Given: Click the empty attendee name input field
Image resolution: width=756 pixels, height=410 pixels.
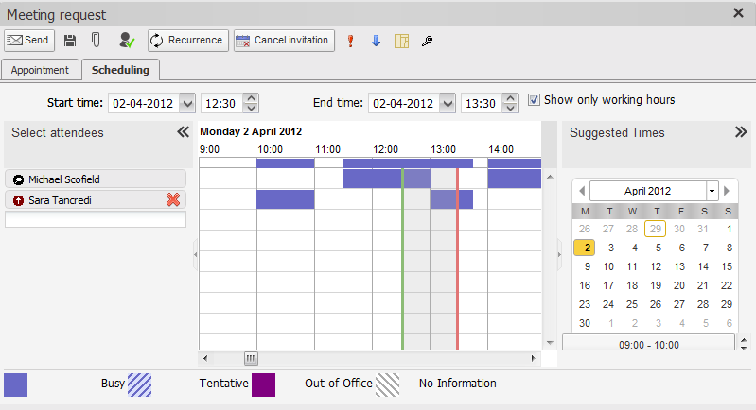Looking at the screenshot, I should [x=96, y=220].
